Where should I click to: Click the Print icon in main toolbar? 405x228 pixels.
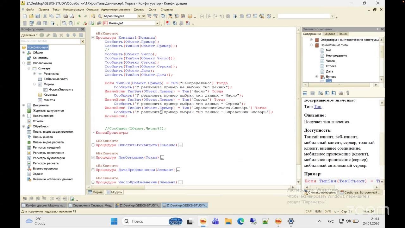coord(65,16)
